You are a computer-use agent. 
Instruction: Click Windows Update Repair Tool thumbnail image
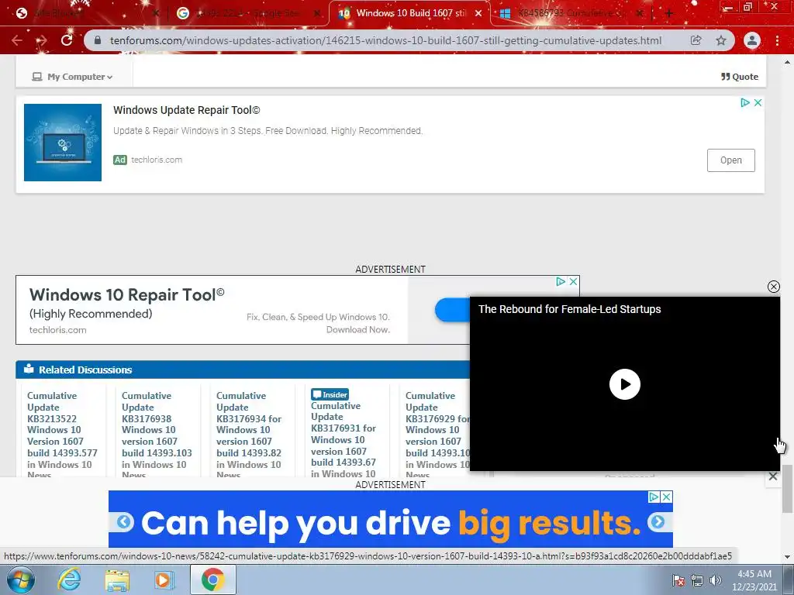[63, 143]
